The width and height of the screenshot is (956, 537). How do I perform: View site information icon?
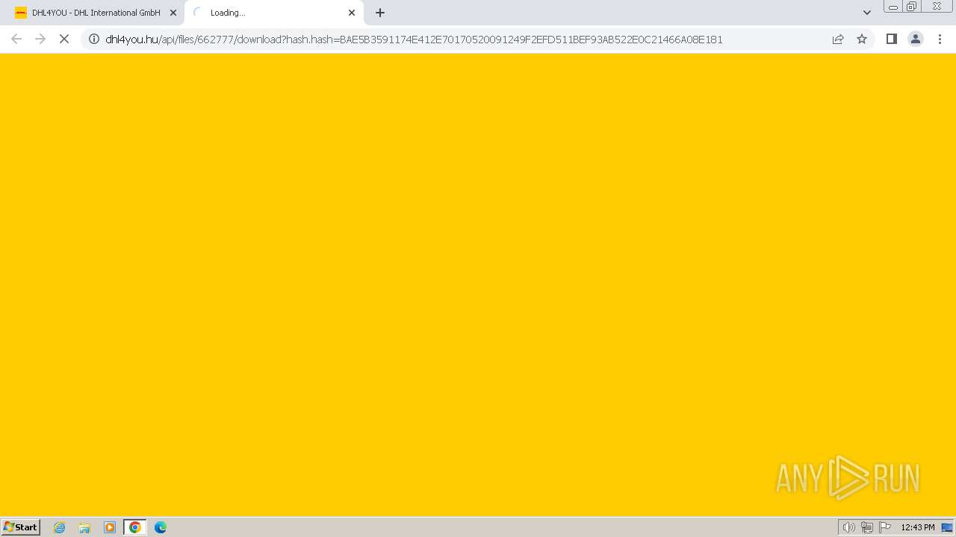94,40
